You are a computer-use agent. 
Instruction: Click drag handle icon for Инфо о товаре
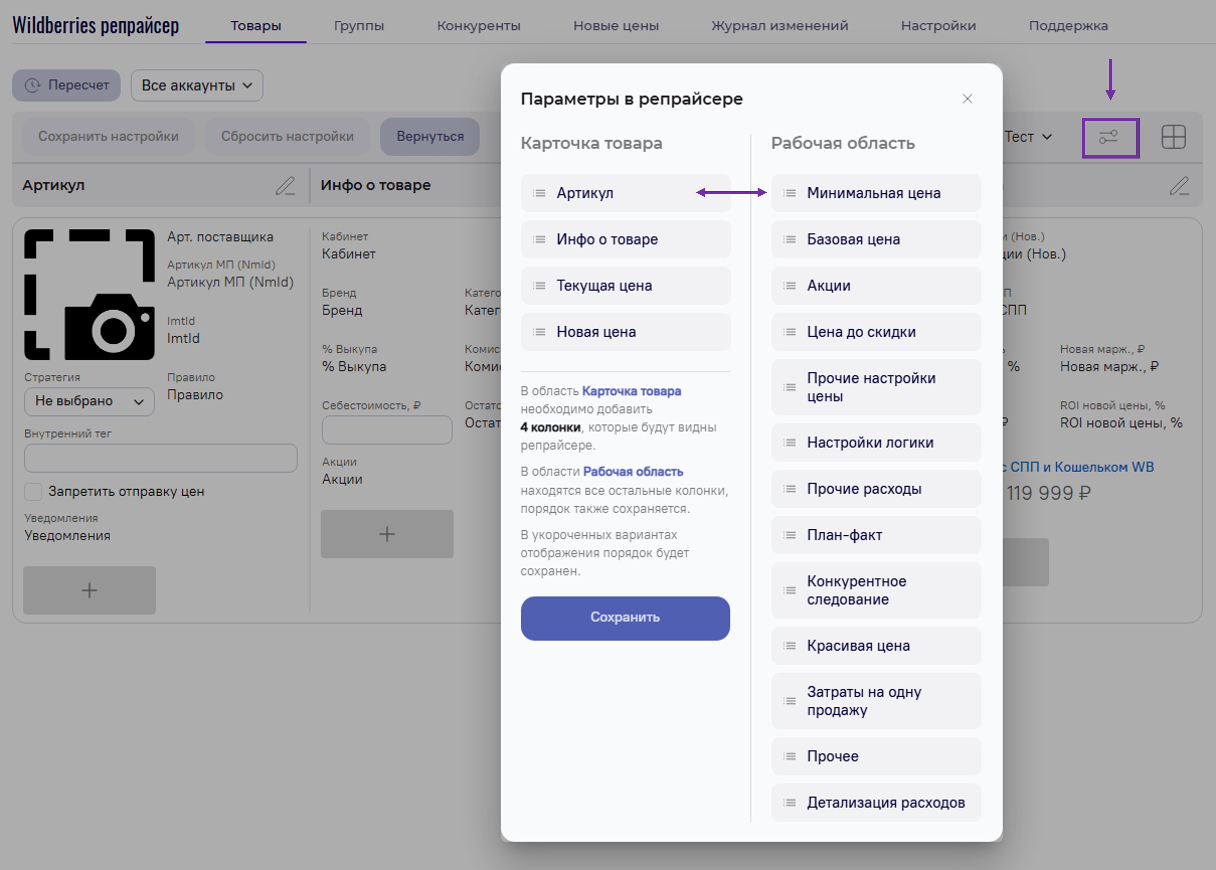[539, 239]
